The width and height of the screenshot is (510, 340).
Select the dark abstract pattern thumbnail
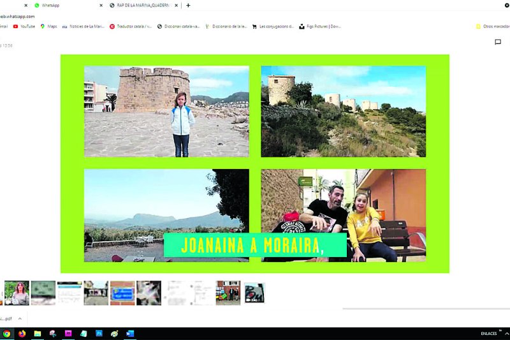pos(149,293)
